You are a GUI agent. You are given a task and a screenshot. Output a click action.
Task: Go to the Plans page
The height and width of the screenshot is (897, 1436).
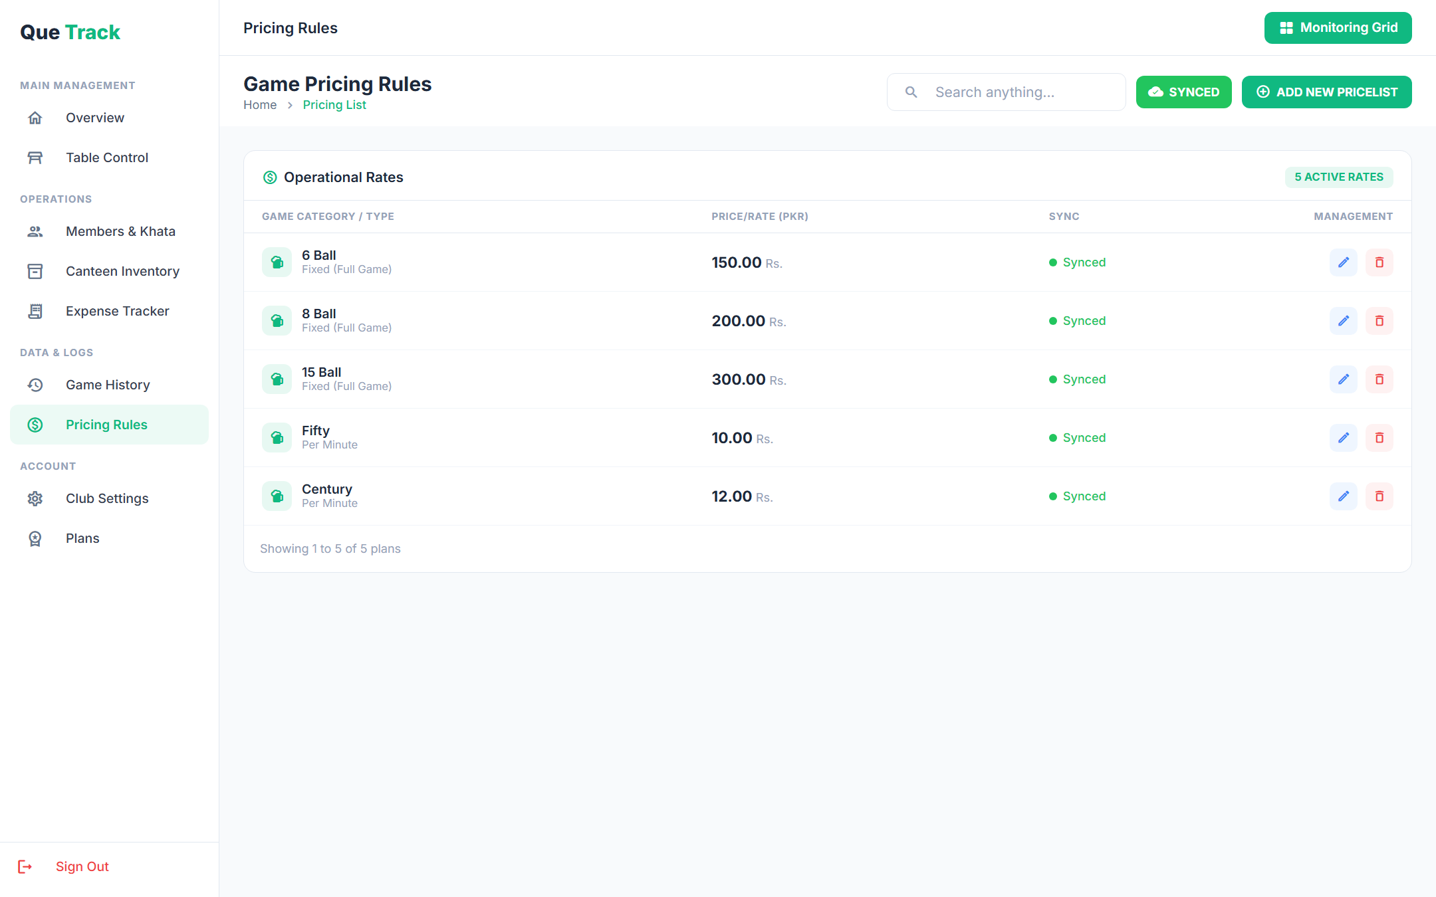pos(109,538)
